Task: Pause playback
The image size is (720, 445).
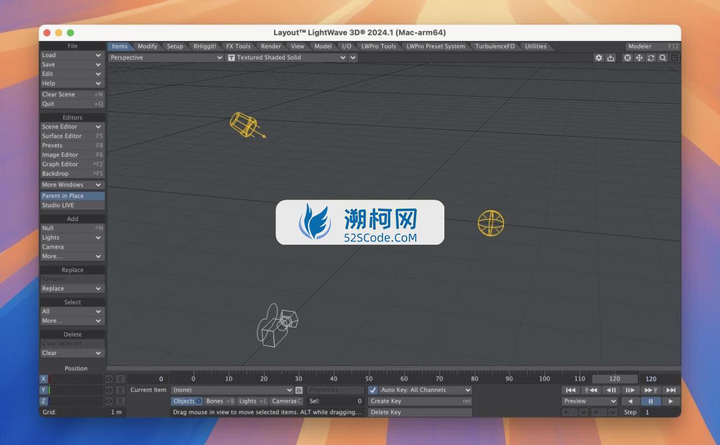Action: pyautogui.click(x=651, y=401)
